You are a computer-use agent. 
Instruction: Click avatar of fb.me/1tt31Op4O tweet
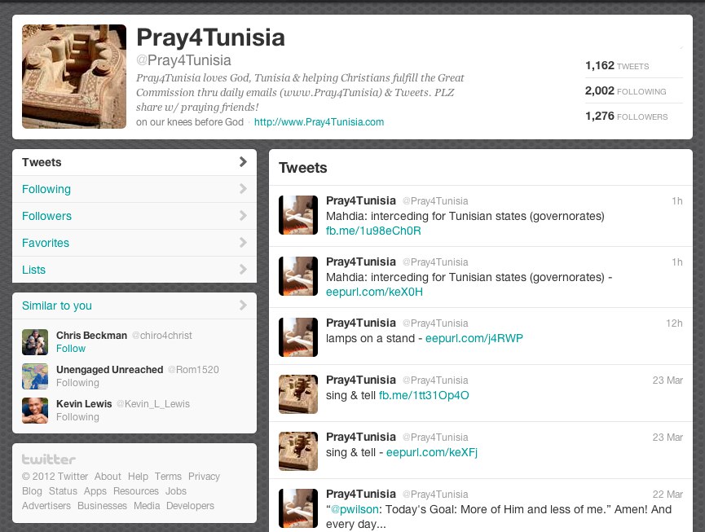tap(298, 394)
